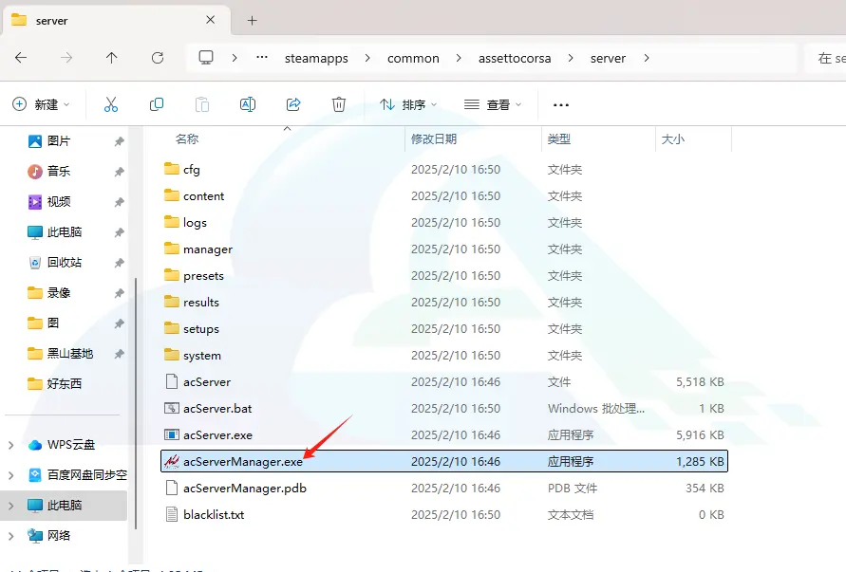Sort by the 大小 column header

[x=673, y=139]
